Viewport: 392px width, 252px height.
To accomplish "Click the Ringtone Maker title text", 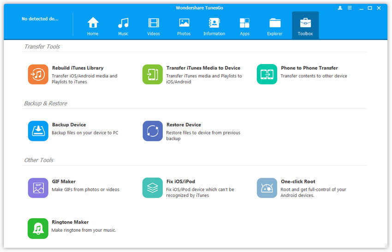I will [x=70, y=222].
